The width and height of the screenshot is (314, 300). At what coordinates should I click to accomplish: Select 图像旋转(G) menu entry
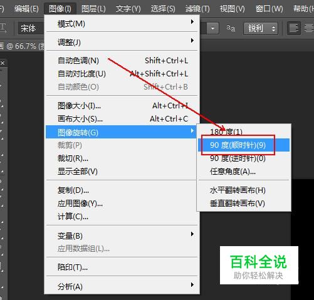click(122, 132)
